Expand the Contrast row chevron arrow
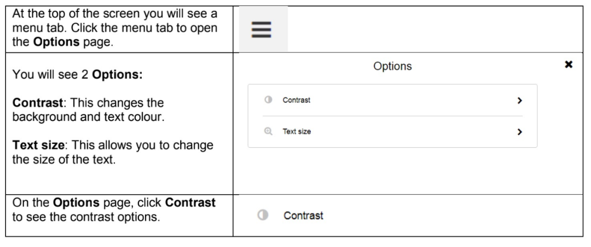Image resolution: width=591 pixels, height=247 pixels. [x=520, y=100]
